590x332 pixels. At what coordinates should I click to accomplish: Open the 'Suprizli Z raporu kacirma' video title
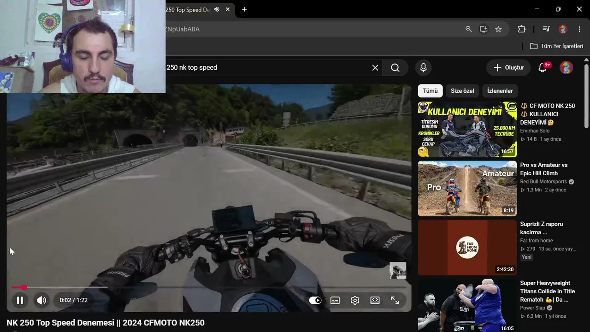point(542,228)
